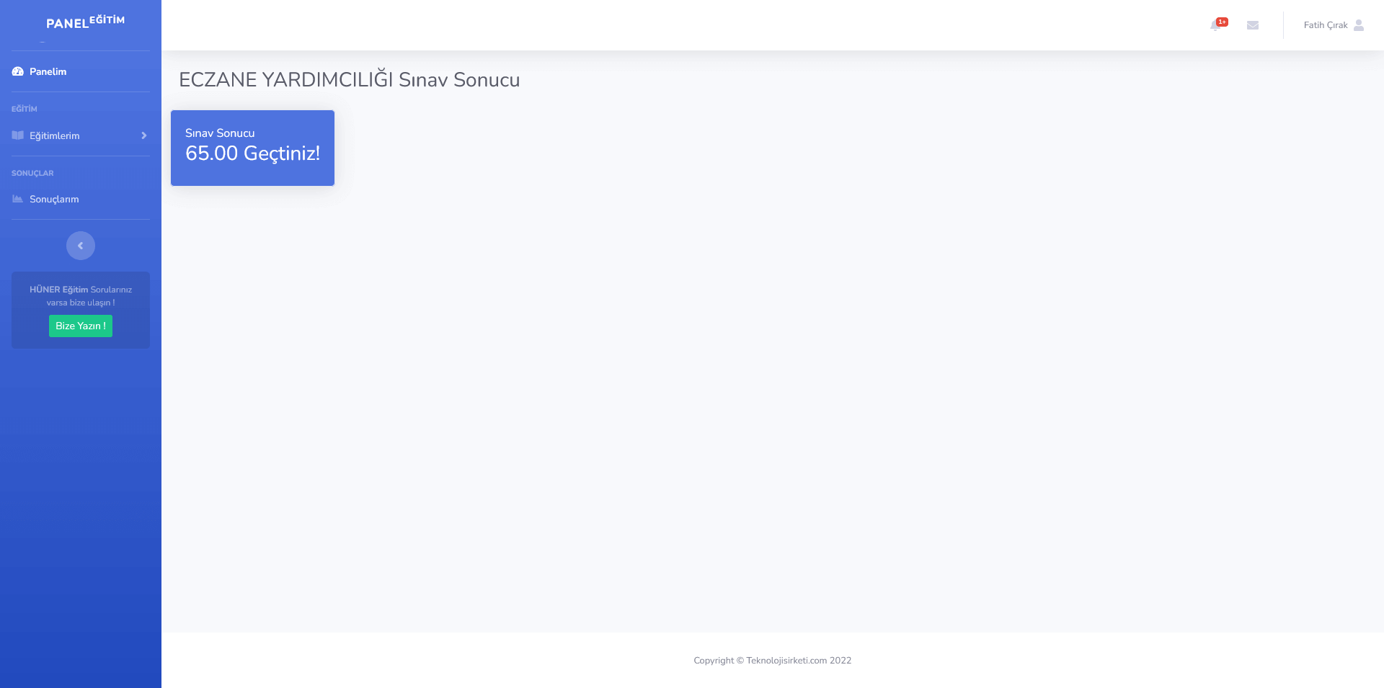This screenshot has height=688, width=1384.
Task: Open notifications via the bell icon
Action: coord(1215,26)
